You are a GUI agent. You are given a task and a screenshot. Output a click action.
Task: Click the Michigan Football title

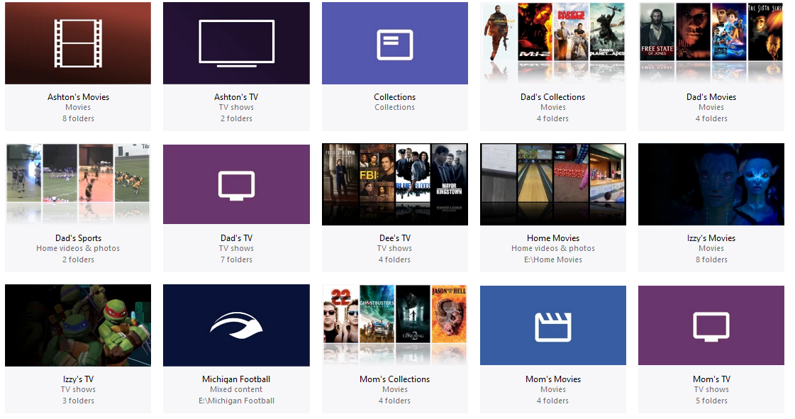coord(236,379)
